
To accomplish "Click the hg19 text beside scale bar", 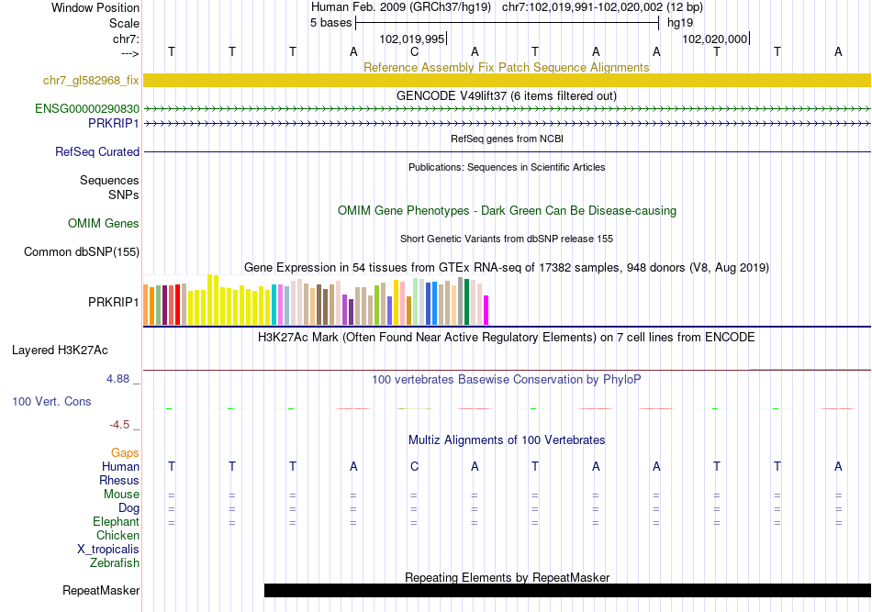I will point(680,23).
